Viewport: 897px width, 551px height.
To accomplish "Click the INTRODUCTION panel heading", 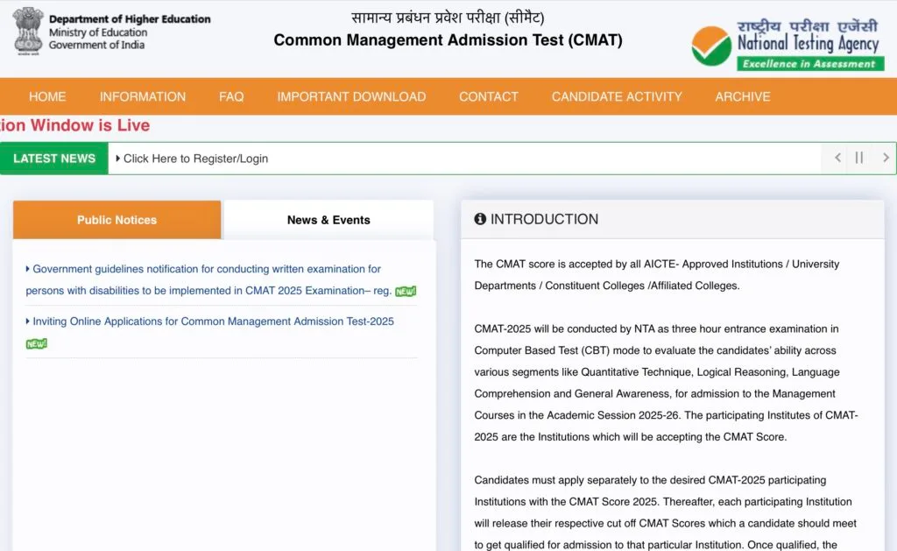I will click(x=544, y=219).
